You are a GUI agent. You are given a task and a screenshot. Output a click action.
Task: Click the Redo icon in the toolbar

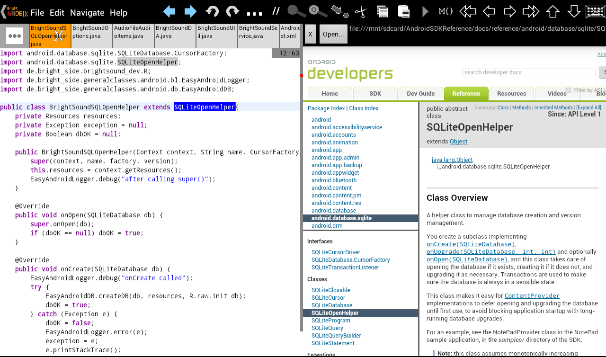click(233, 10)
